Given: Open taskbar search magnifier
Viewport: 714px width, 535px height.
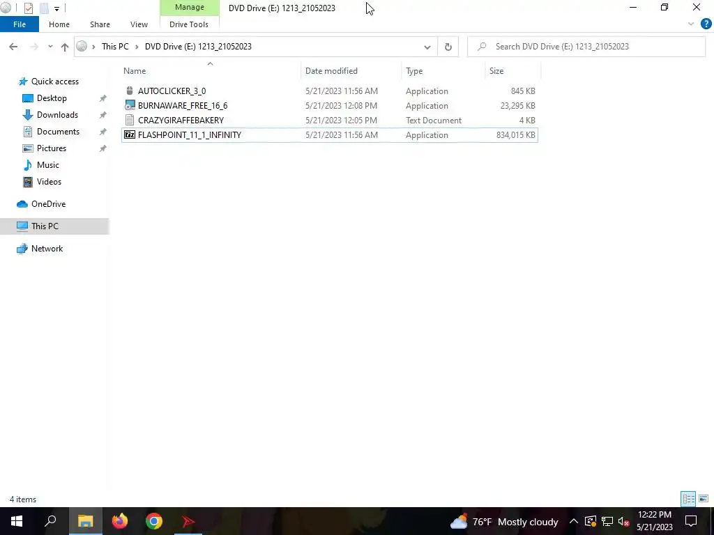Looking at the screenshot, I should pos(50,521).
